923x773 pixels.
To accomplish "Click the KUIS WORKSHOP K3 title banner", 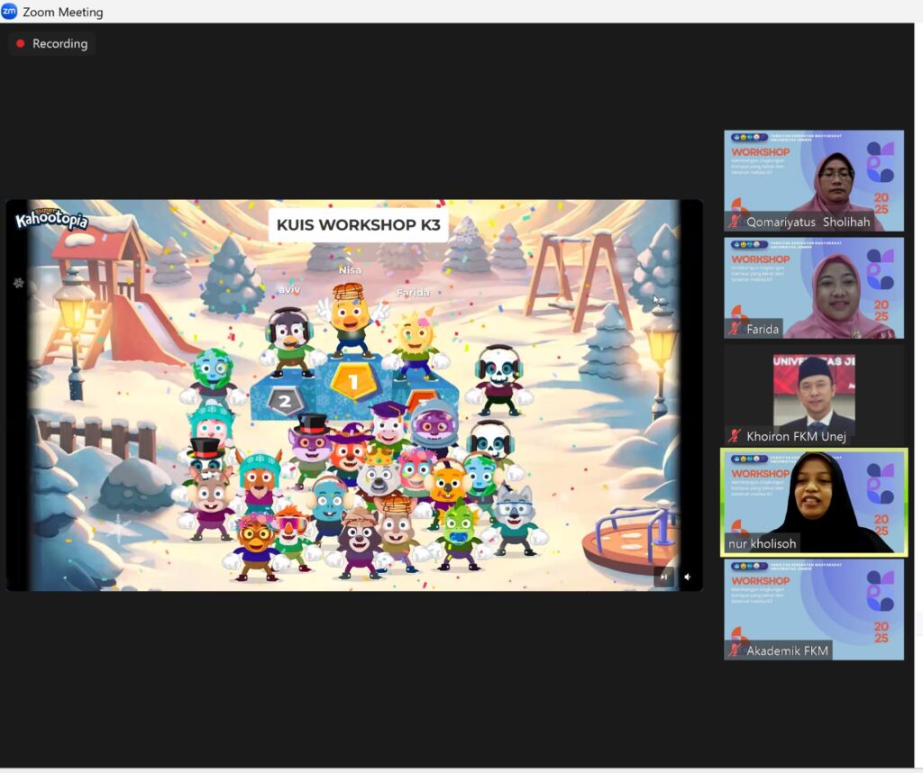I will pos(358,224).
